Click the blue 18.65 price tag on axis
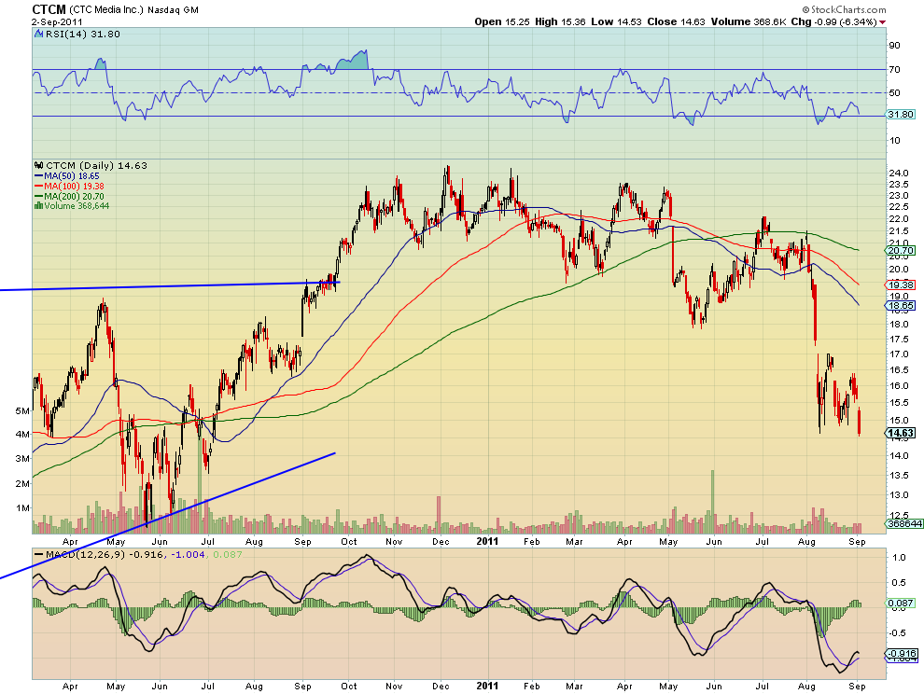This screenshot has width=924, height=694. [x=901, y=306]
